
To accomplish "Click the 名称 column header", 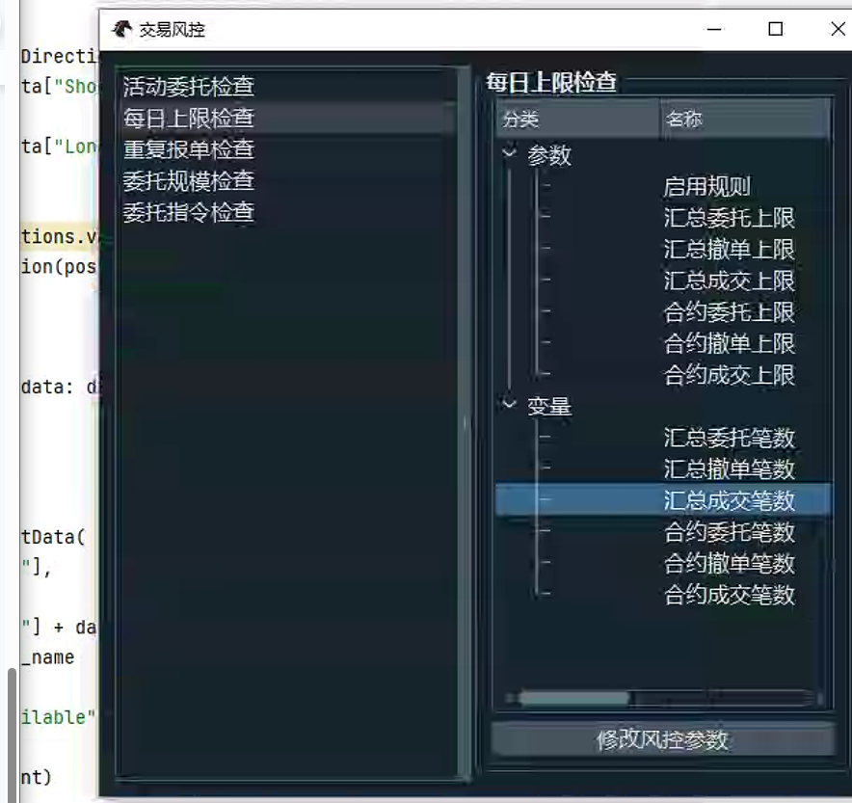I will tap(743, 120).
